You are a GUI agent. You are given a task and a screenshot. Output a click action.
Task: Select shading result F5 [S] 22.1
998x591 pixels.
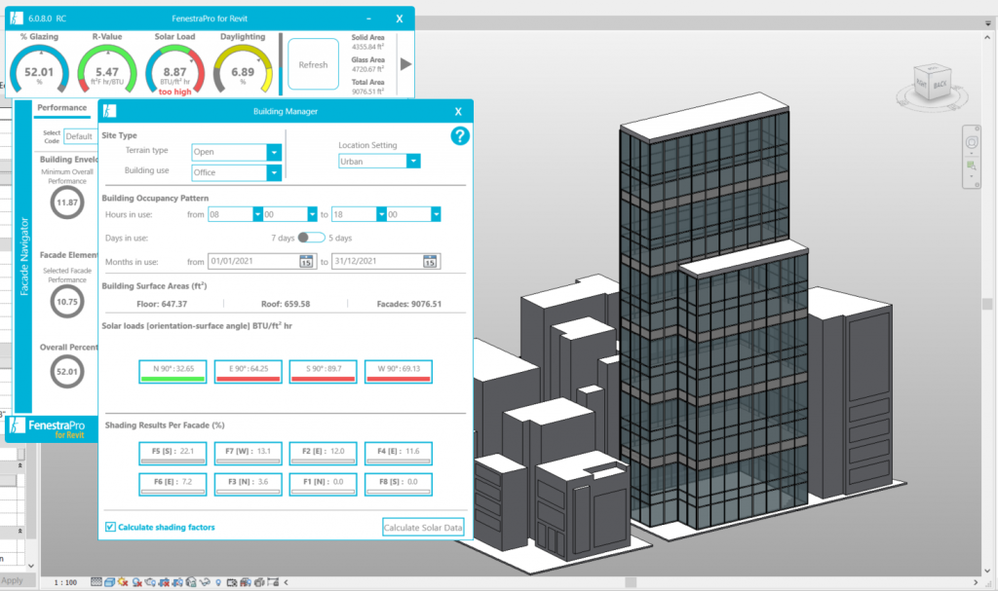click(x=173, y=453)
